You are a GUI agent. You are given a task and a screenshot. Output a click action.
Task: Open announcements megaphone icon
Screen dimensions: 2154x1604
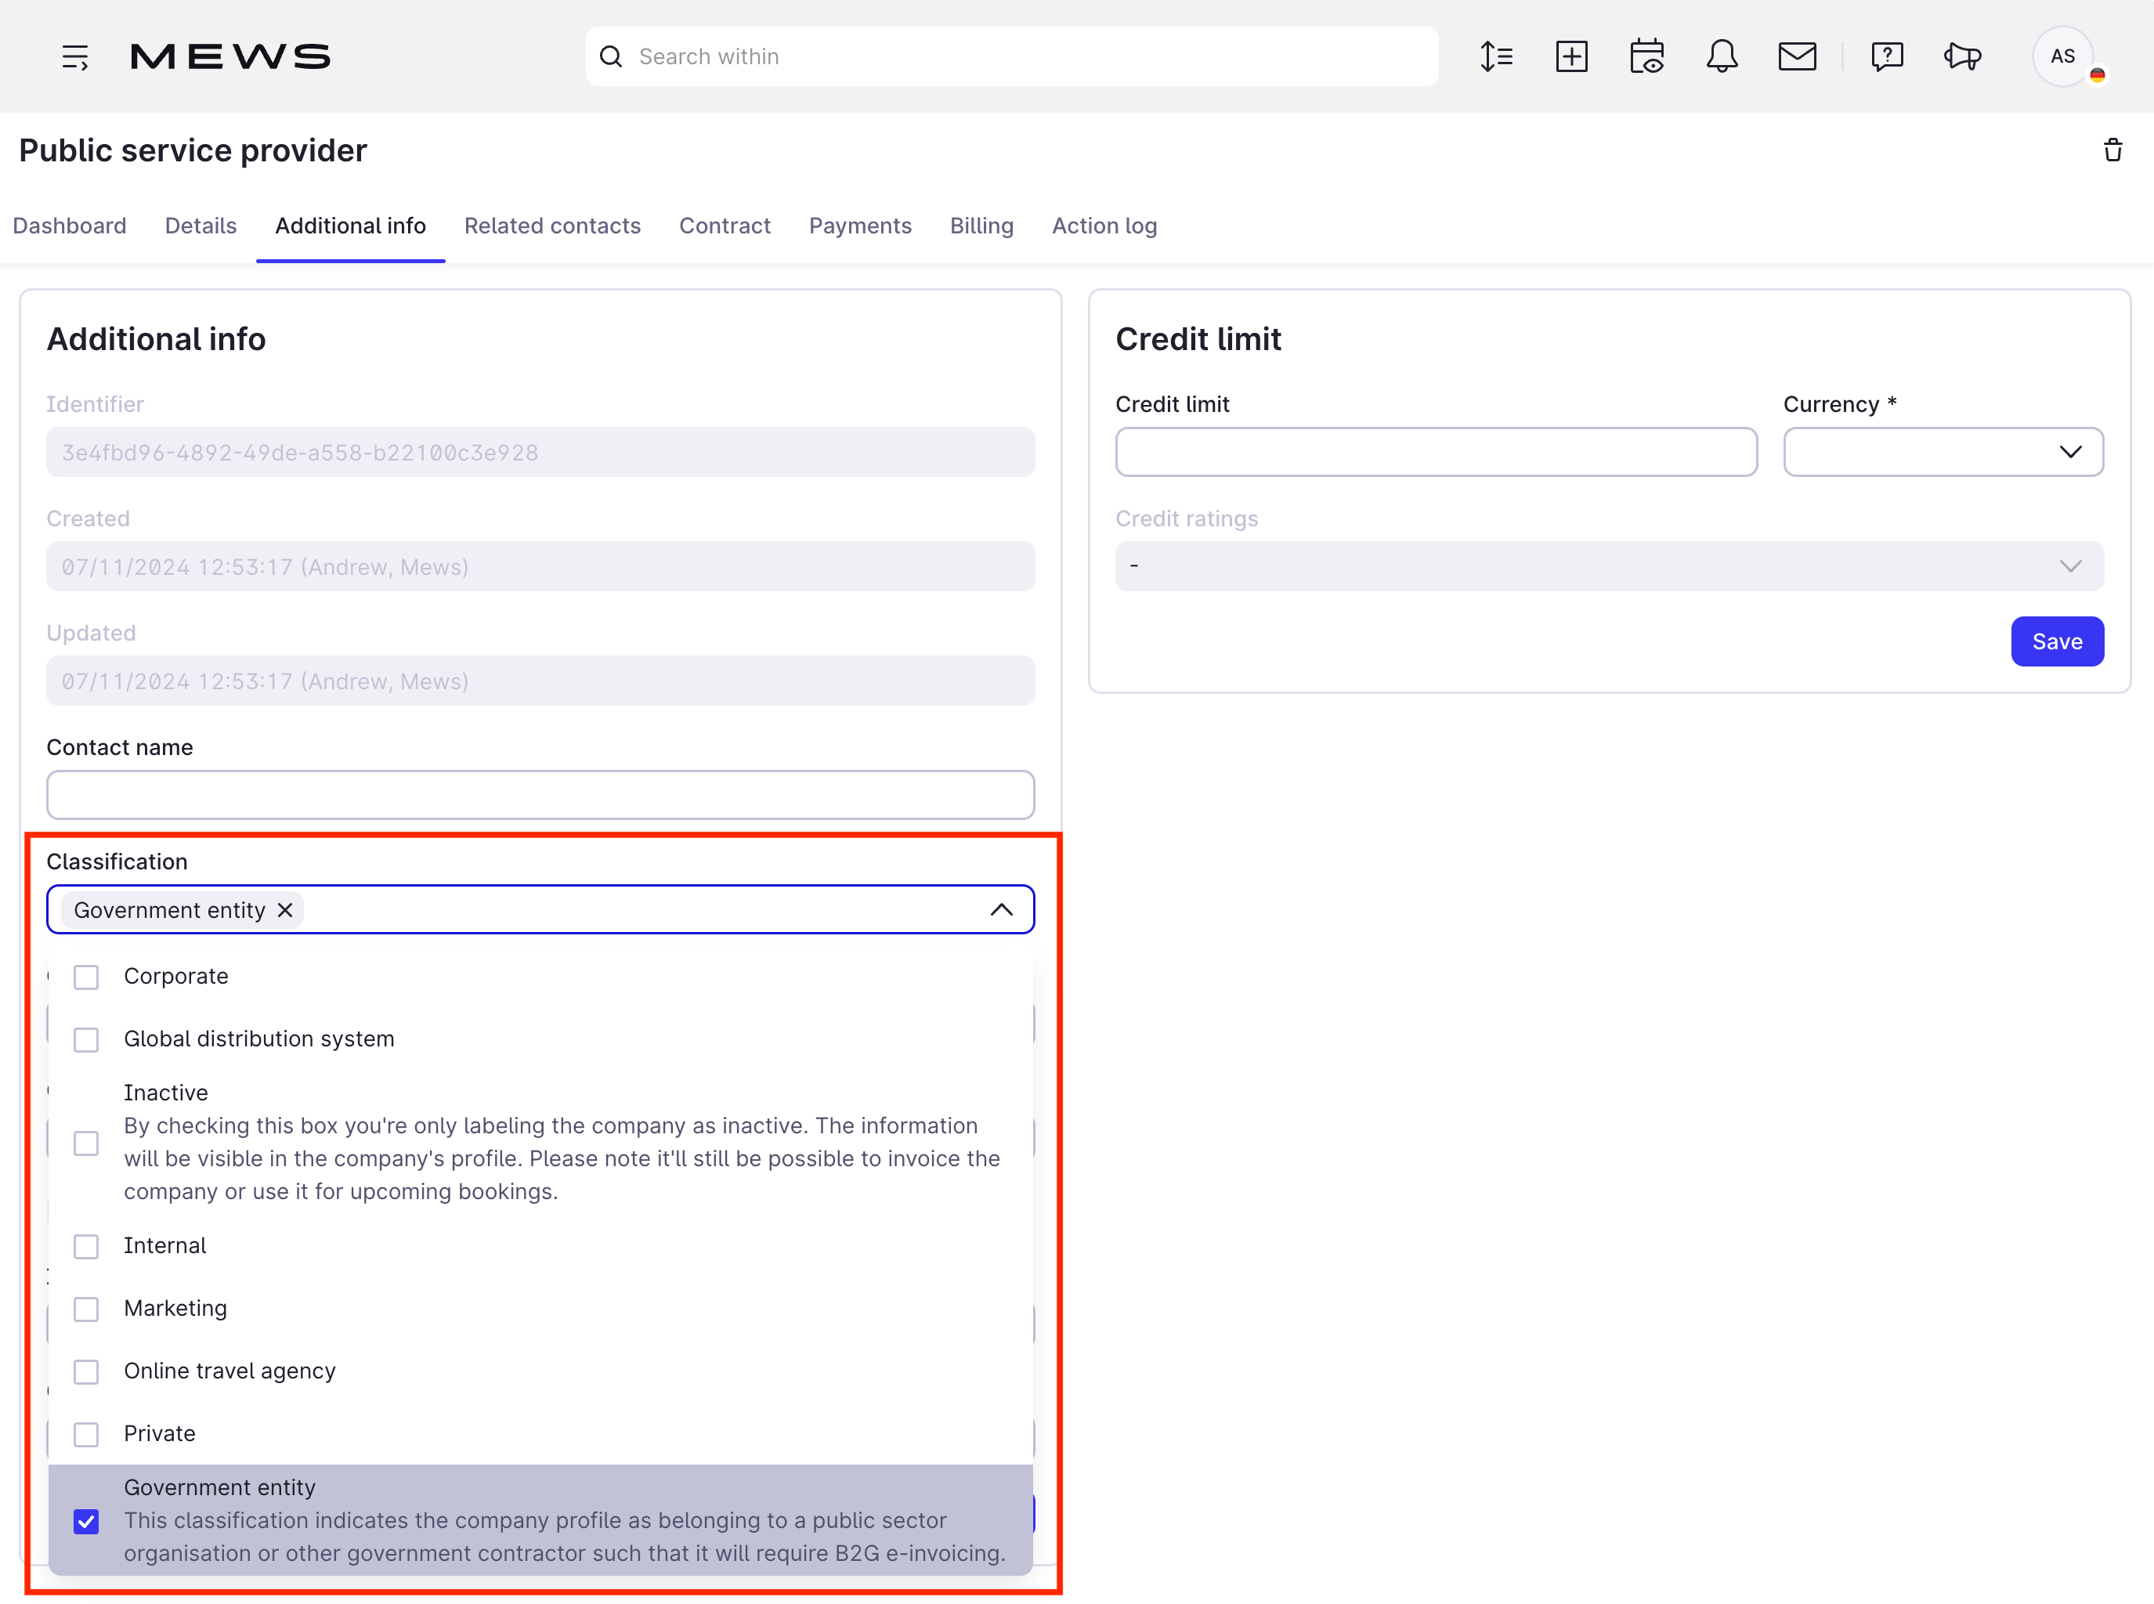tap(1962, 56)
